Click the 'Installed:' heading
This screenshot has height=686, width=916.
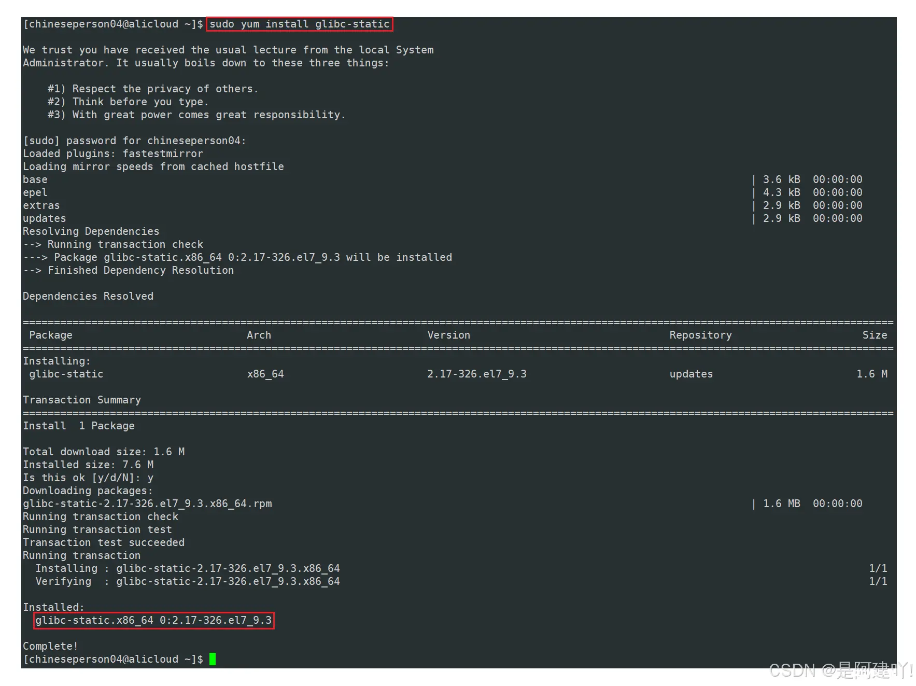tap(53, 607)
